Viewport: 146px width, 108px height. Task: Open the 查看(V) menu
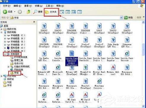coord(28,6)
